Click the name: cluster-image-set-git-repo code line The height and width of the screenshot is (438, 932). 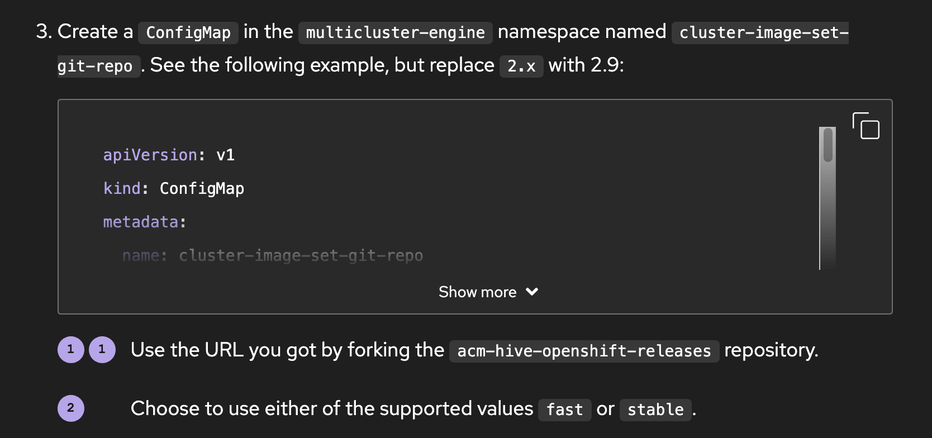coord(273,255)
